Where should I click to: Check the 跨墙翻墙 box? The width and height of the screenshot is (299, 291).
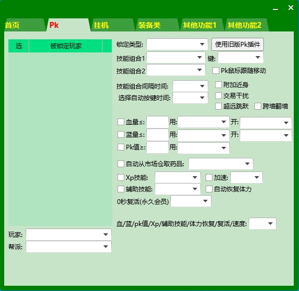point(258,106)
